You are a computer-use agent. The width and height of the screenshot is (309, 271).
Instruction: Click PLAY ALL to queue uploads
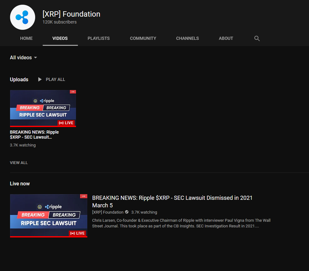(x=55, y=79)
